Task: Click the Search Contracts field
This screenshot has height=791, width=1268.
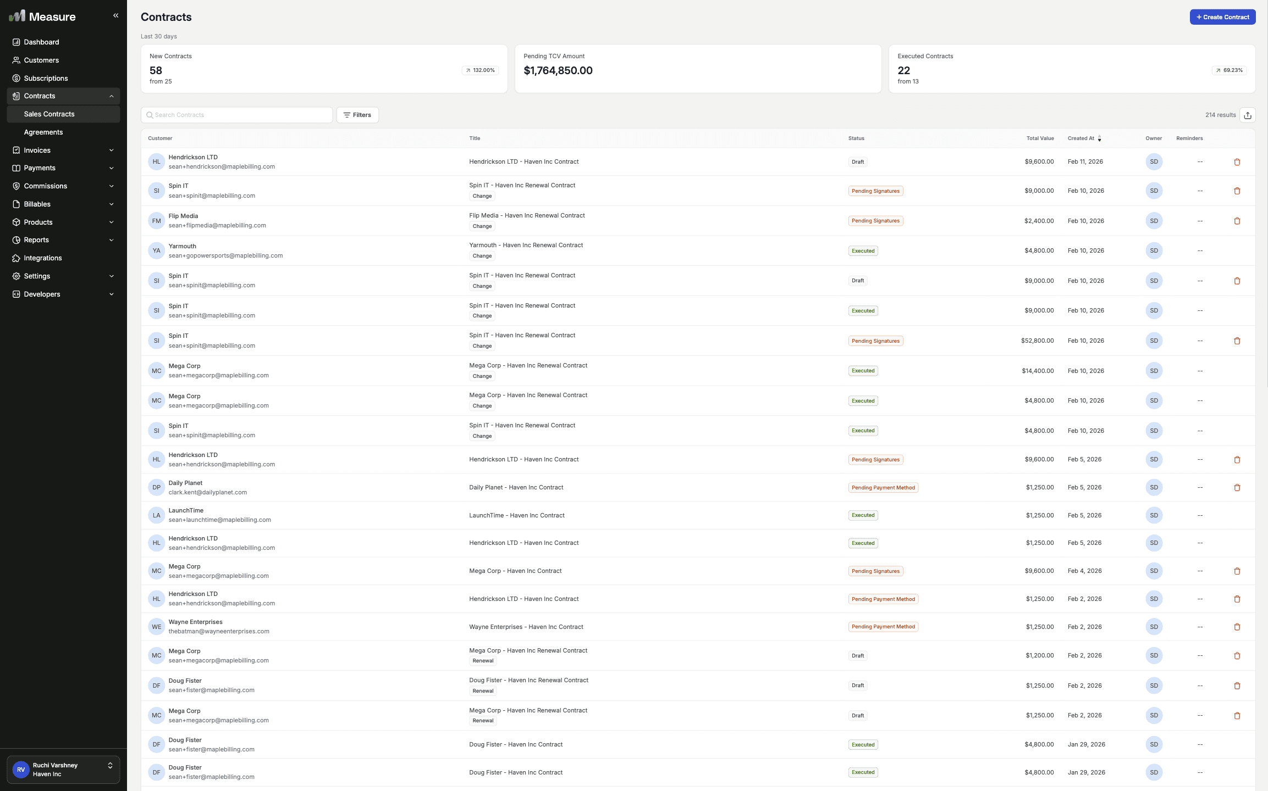Action: point(238,115)
